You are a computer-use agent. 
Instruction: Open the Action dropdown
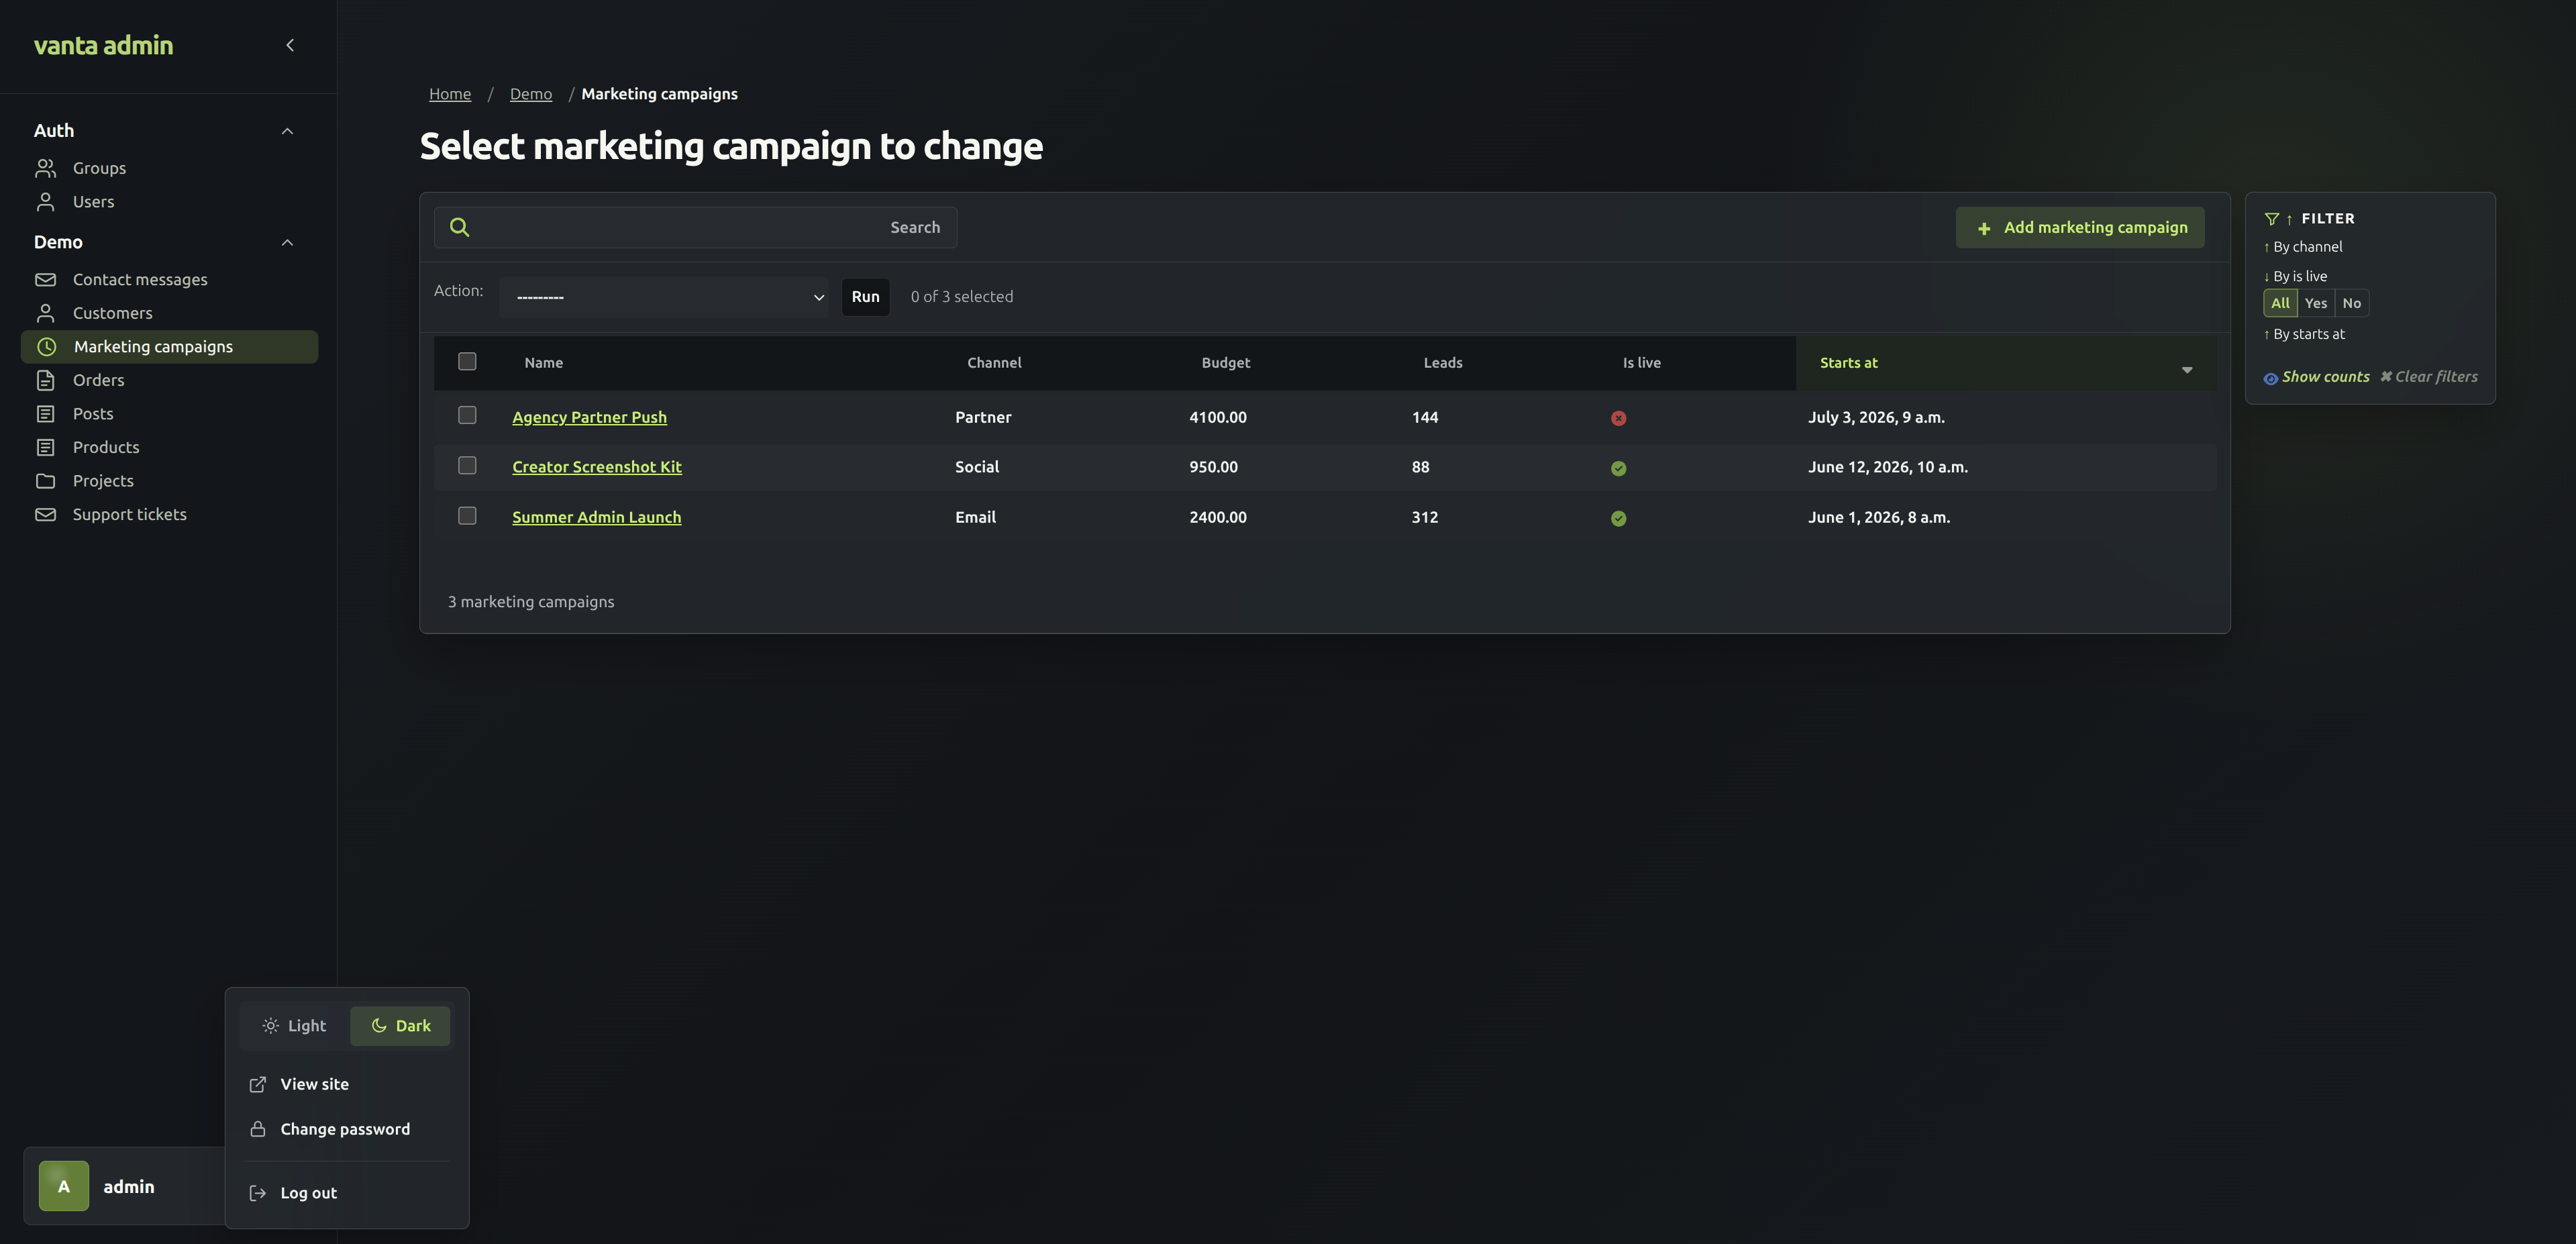click(664, 297)
